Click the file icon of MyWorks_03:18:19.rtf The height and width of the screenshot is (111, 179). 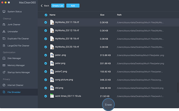pyautogui.click(x=52, y=39)
